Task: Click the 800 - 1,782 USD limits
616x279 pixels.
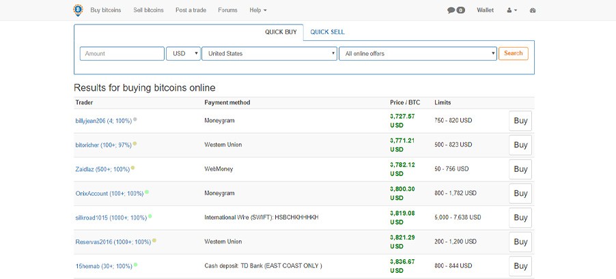Action: coord(456,194)
